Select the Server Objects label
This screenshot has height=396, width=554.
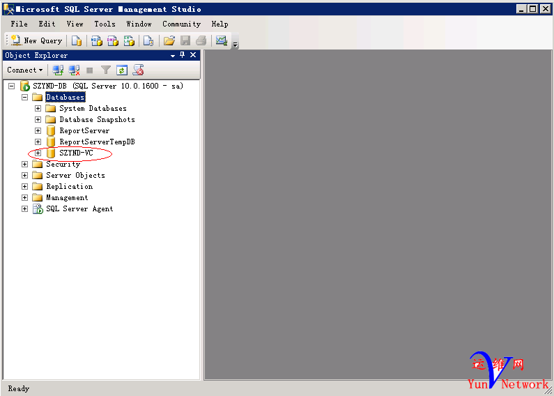click(76, 176)
